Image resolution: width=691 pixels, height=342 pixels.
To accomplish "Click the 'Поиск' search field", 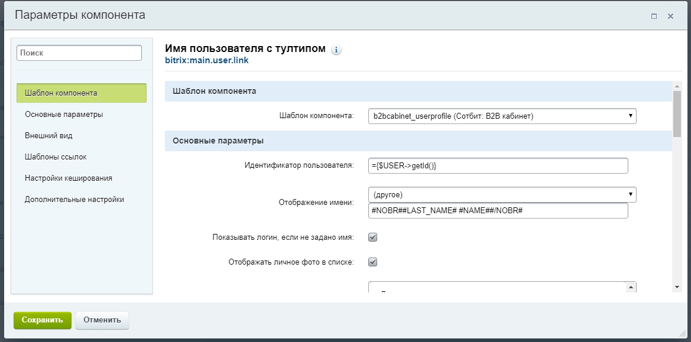I will coord(79,53).
